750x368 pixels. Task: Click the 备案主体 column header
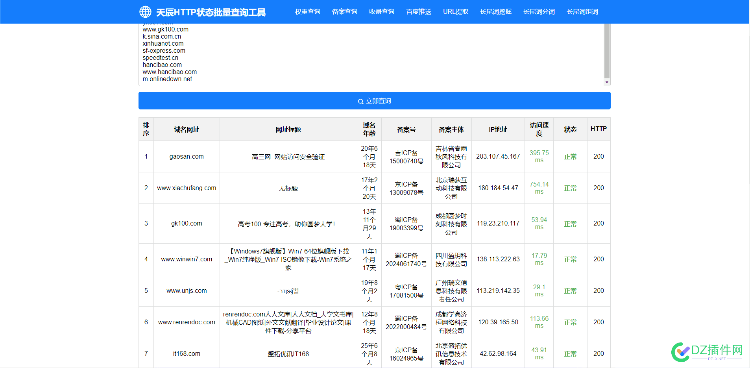(x=451, y=129)
